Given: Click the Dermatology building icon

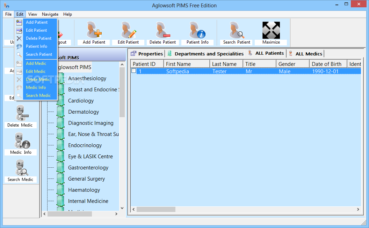Looking at the screenshot, I should [x=60, y=112].
